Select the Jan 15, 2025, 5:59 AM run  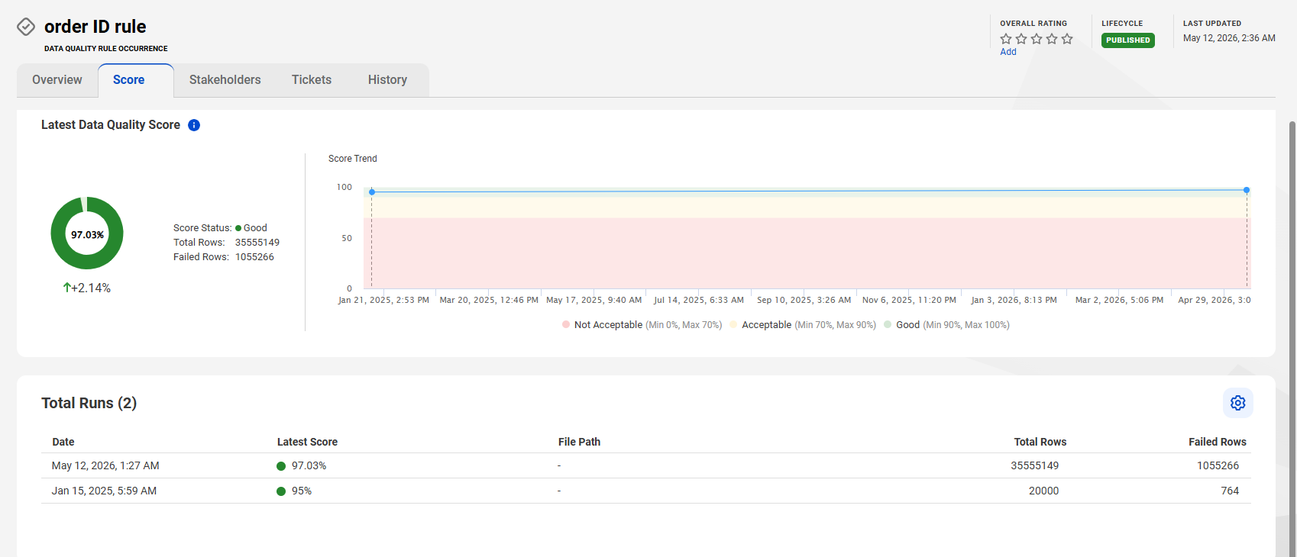tap(646, 491)
